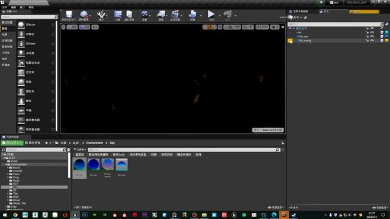The width and height of the screenshot is (390, 219).
Task: Open the Cinematics clapperboard icon
Action: 175,15
